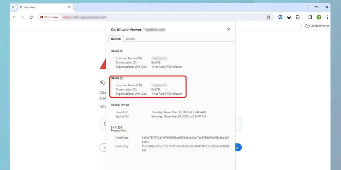Open the Bitwarden extension icon
The image size is (341, 170).
(280, 17)
